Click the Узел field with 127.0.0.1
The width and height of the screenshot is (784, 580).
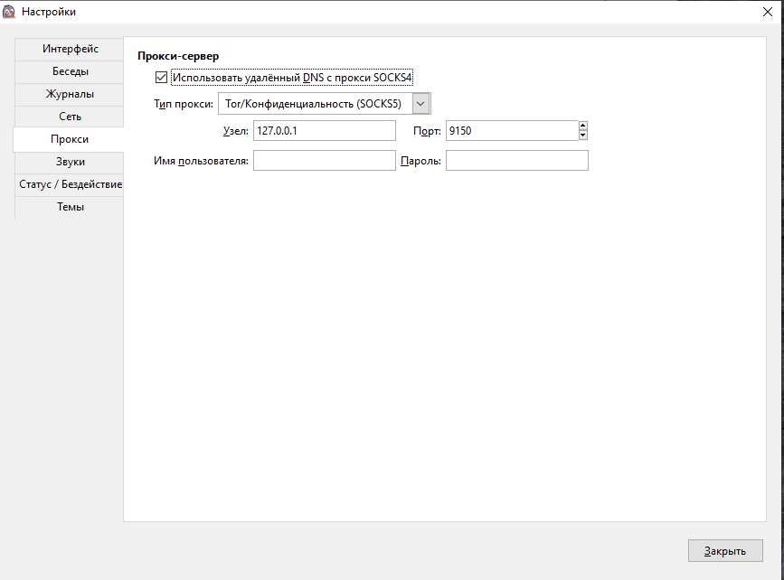pyautogui.click(x=325, y=131)
